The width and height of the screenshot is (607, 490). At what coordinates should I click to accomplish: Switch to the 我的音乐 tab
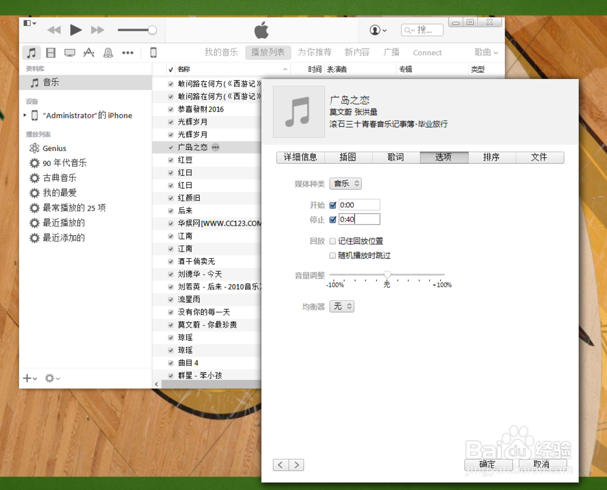pyautogui.click(x=221, y=52)
